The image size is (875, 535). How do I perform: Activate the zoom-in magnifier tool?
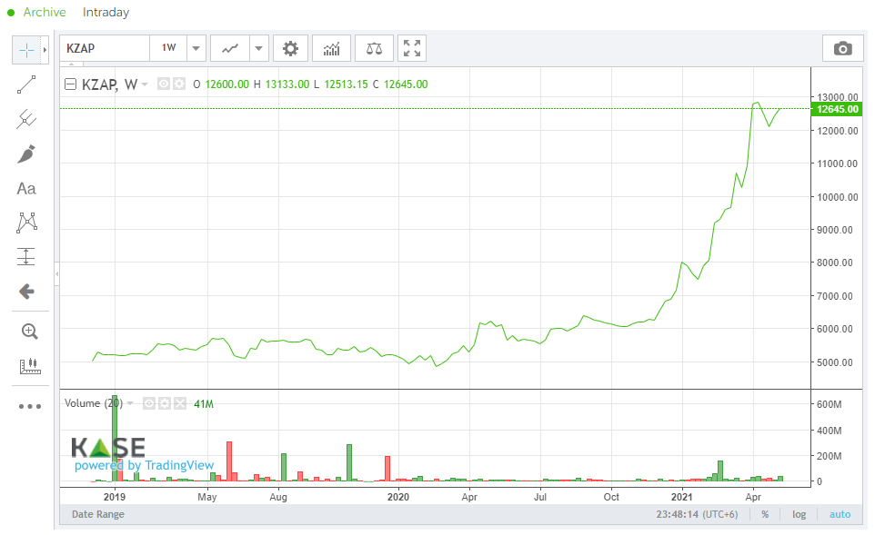click(x=26, y=331)
